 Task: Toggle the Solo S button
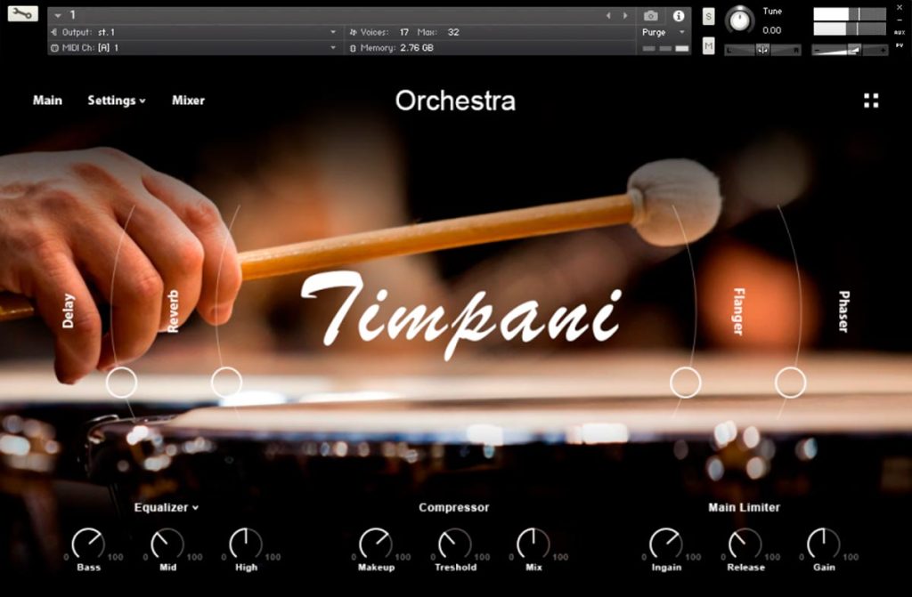(708, 16)
